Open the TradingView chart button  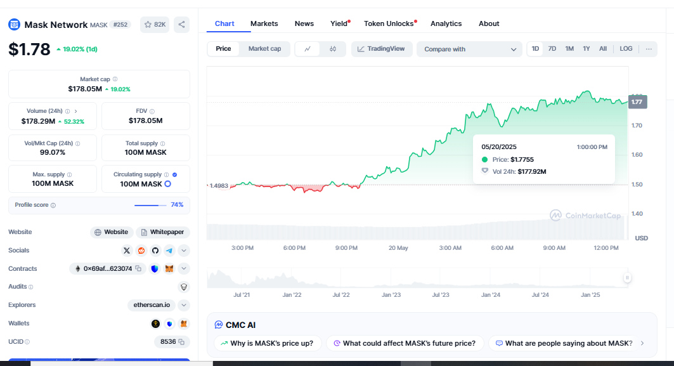[x=382, y=49]
